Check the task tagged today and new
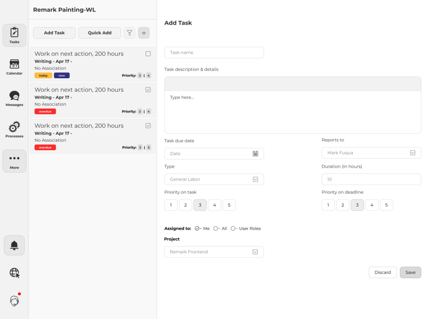The image size is (425, 319). (x=148, y=54)
